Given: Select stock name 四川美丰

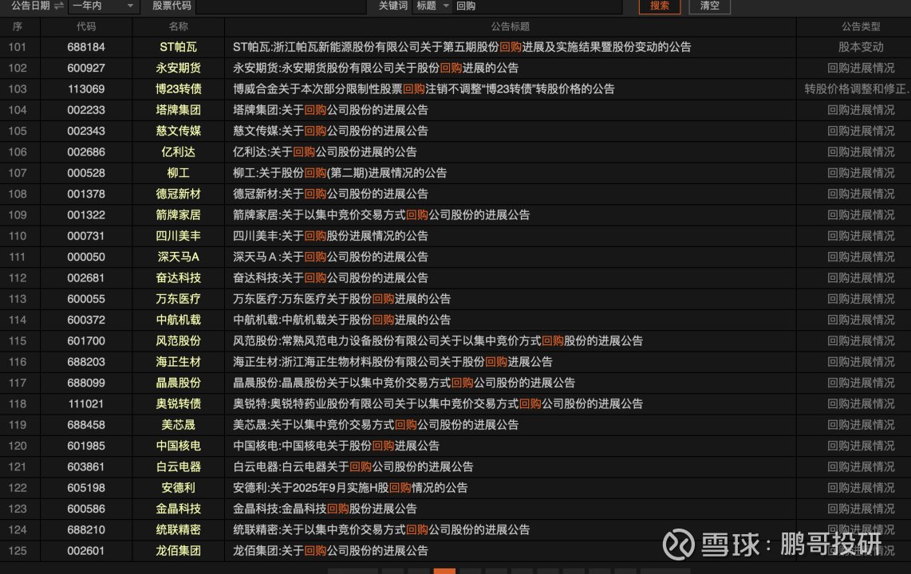Looking at the screenshot, I should pyautogui.click(x=179, y=236).
